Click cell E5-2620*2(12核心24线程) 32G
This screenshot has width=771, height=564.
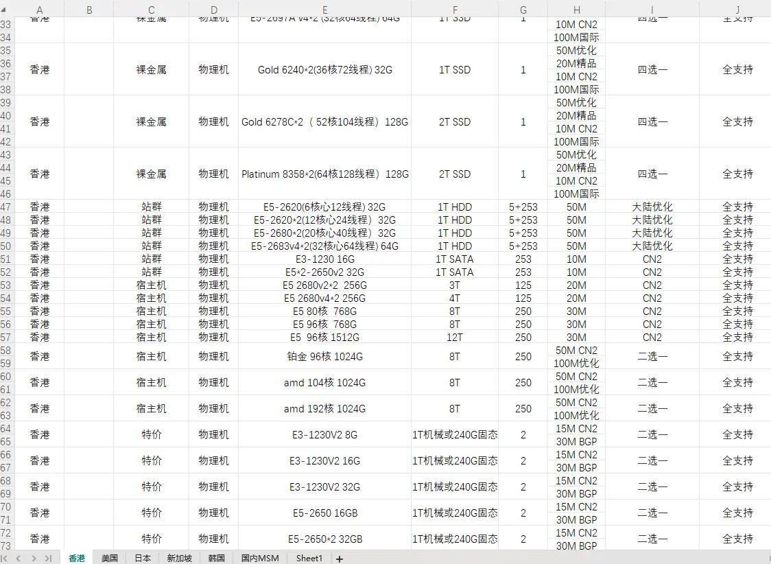325,220
